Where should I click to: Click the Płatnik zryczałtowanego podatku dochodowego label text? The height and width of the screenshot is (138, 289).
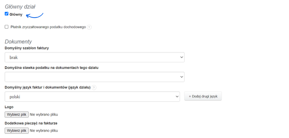pyautogui.click(x=48, y=27)
